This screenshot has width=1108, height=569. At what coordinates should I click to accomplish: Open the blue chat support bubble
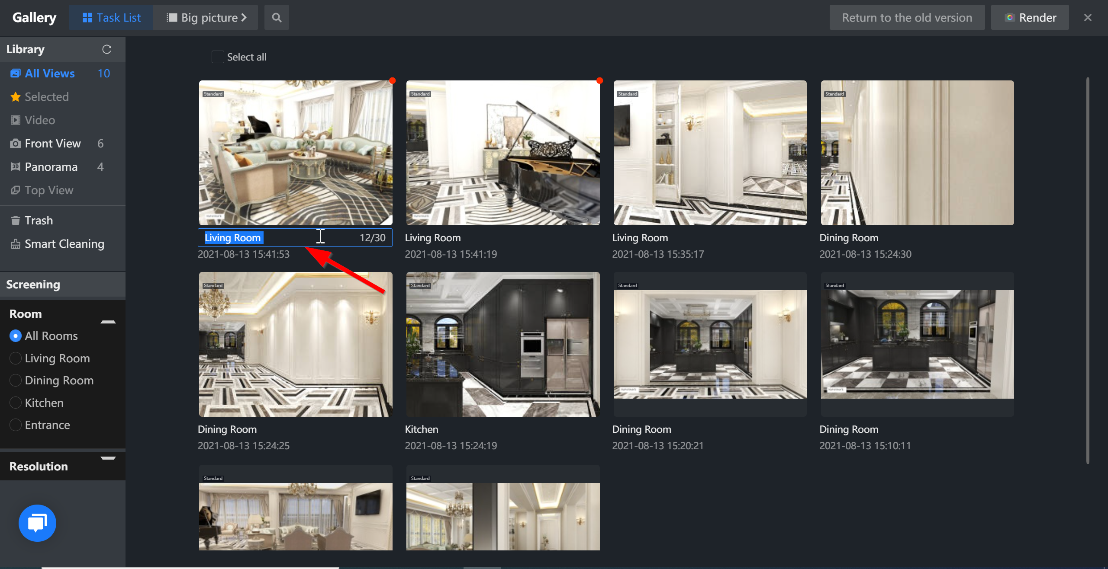[x=38, y=523]
